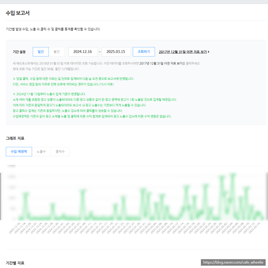
Task: Click the 2025.01.01 axis label on chart
Action: coord(59,228)
